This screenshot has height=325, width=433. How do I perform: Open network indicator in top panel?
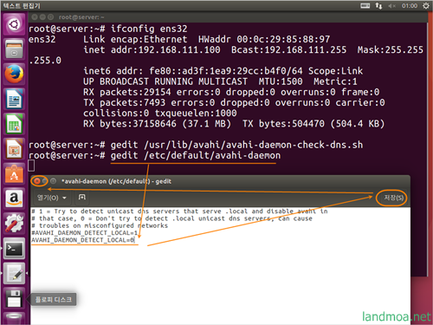pyautogui.click(x=378, y=6)
